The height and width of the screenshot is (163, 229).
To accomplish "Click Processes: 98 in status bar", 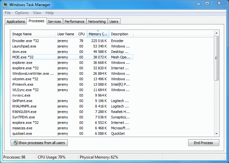I will [x=14, y=157].
